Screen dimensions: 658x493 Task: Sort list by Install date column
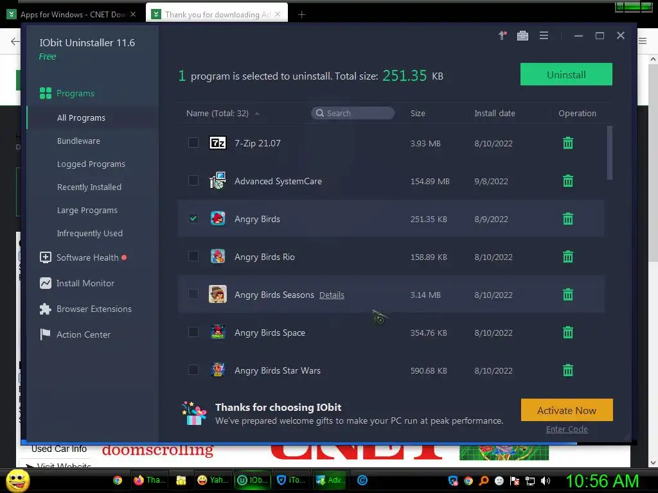pos(494,113)
